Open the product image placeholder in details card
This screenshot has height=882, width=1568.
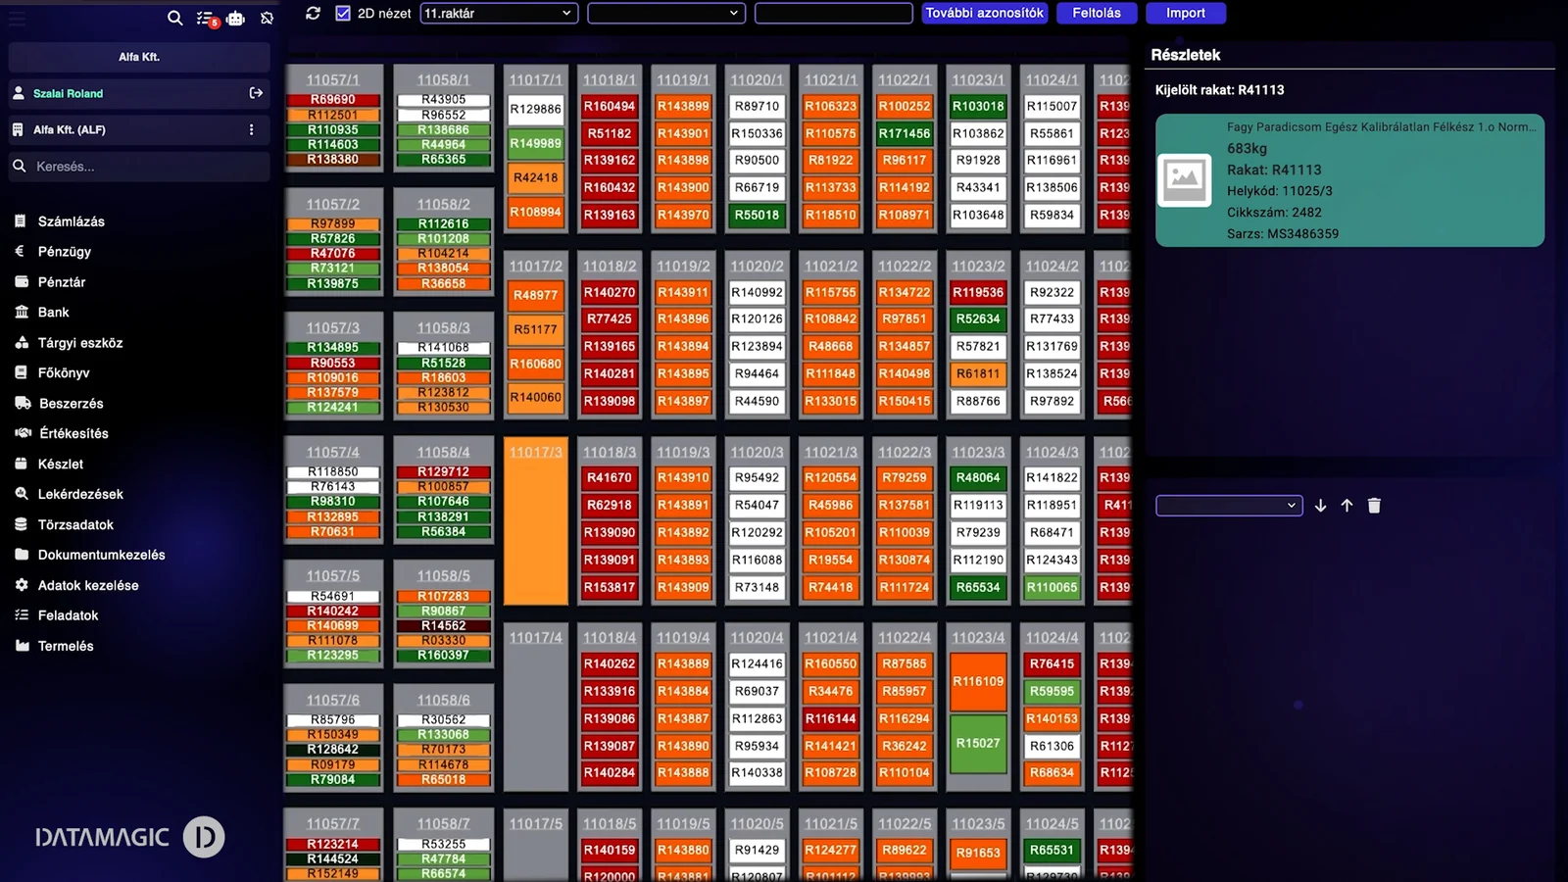[x=1185, y=179]
